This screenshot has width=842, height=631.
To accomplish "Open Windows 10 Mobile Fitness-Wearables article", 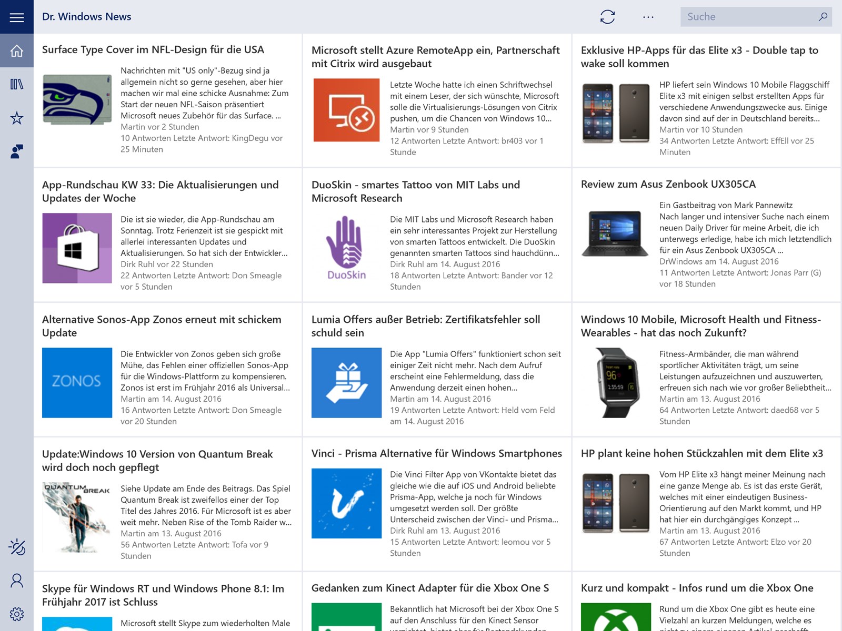I will coord(701,326).
